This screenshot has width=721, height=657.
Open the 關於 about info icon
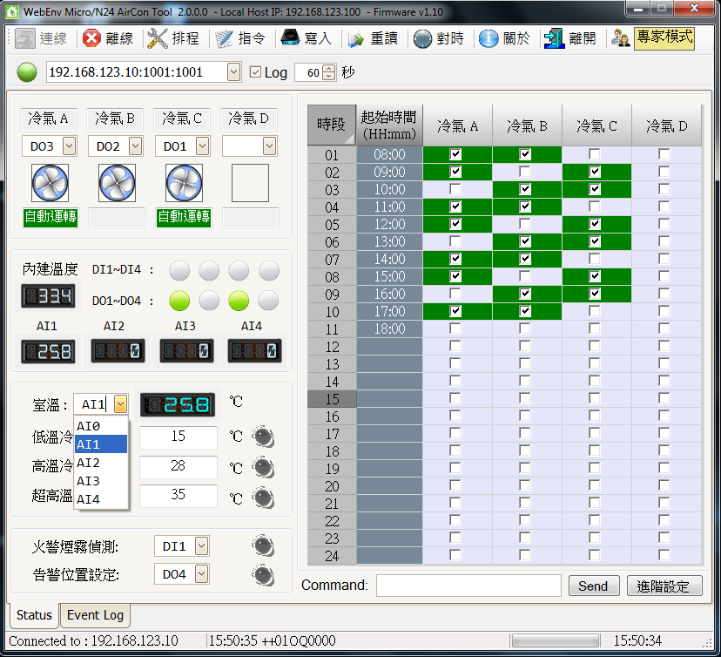489,38
